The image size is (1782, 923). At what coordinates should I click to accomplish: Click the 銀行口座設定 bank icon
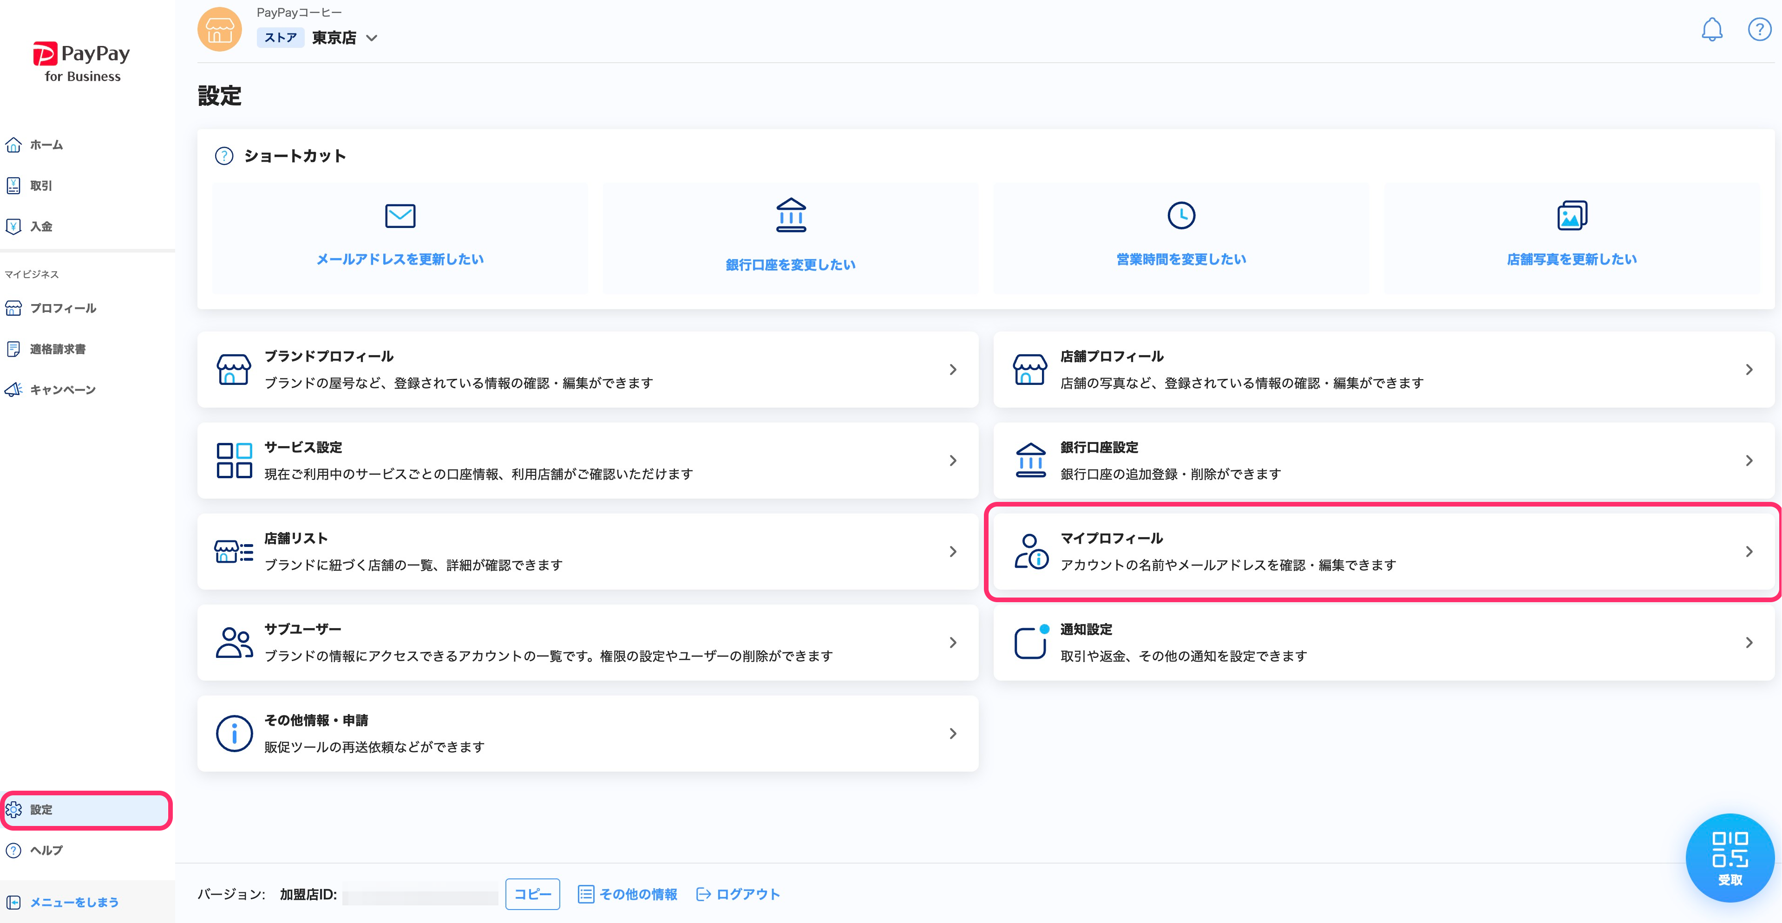[x=1030, y=461]
